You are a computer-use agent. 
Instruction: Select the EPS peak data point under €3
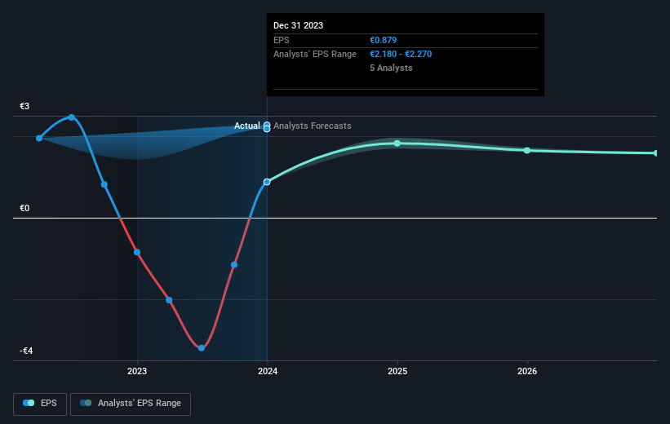pos(72,117)
